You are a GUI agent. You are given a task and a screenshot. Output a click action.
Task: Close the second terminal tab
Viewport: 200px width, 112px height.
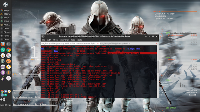click(157, 44)
